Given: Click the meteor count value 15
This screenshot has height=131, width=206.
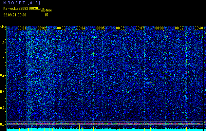Looking at the screenshot, I should [x=46, y=15].
